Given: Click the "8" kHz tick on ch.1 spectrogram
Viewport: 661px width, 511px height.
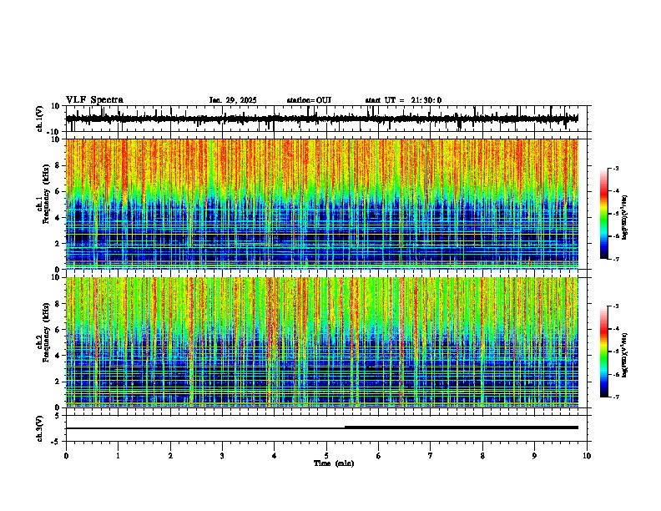Looking at the screenshot, I should [x=58, y=165].
